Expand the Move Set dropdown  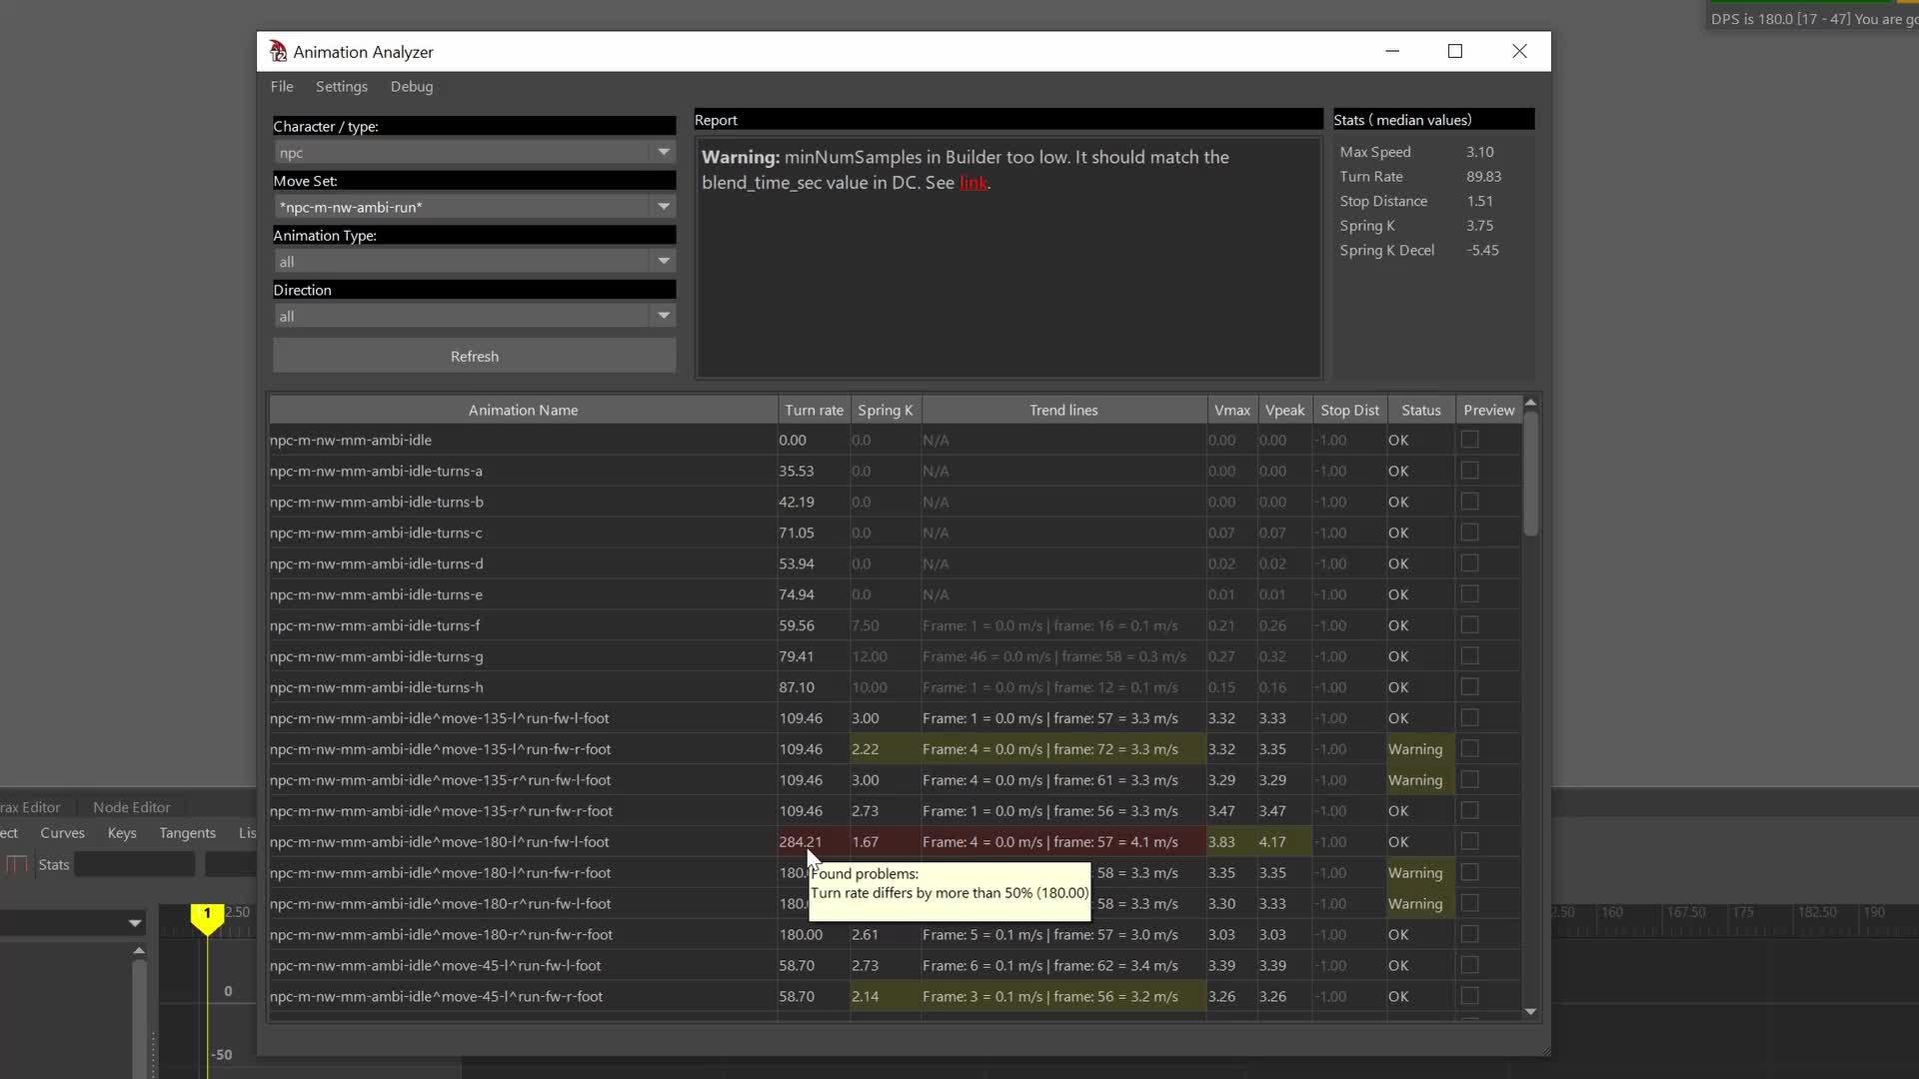[663, 207]
